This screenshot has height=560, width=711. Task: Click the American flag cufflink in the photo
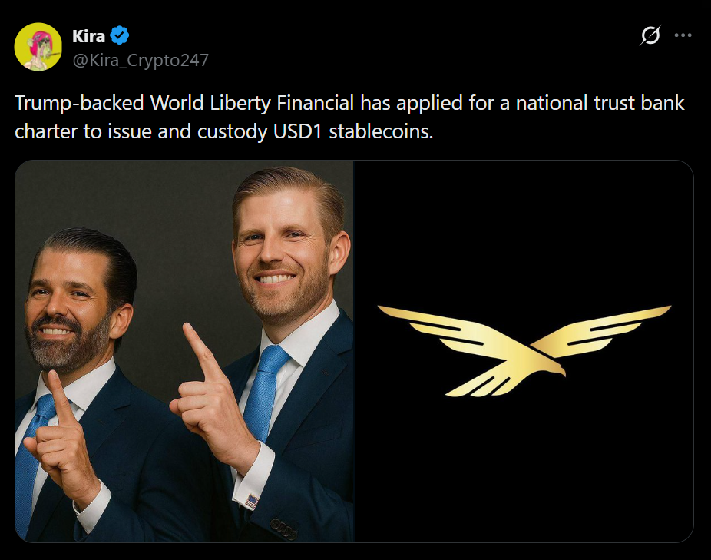[x=251, y=502]
